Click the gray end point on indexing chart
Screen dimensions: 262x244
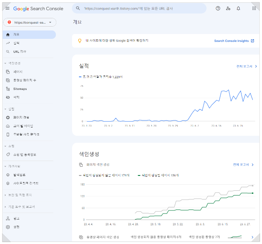click(253, 186)
